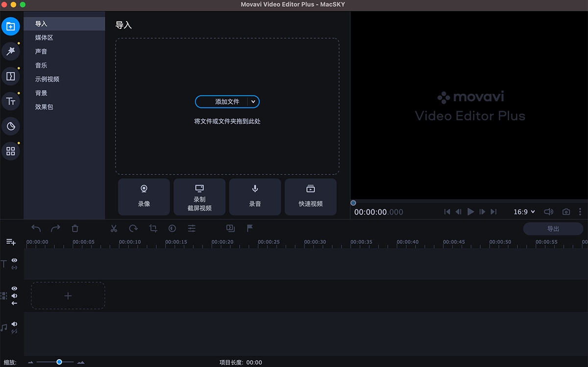Toggle title track link icon
The width and height of the screenshot is (588, 367).
coord(14,268)
